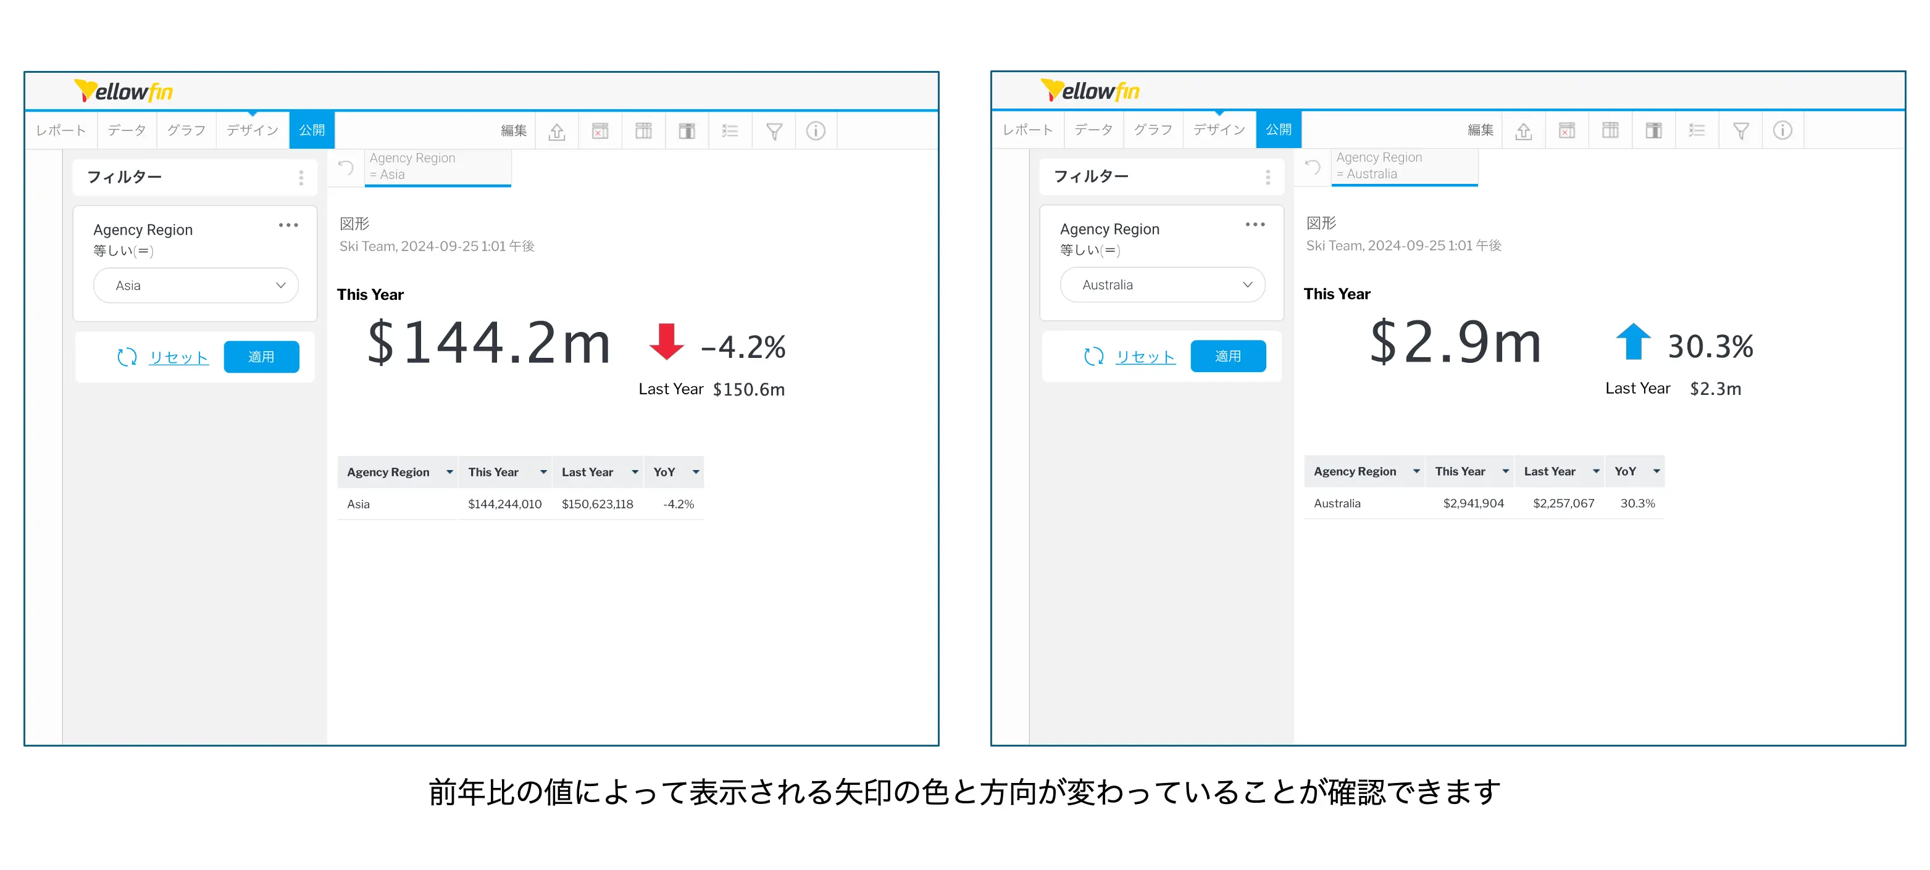
Task: Open vertical dots menu of Australia report's フィルター panel
Action: coord(1268,176)
